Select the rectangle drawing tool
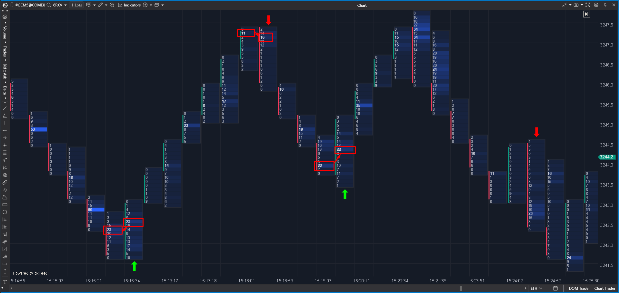 point(5,205)
